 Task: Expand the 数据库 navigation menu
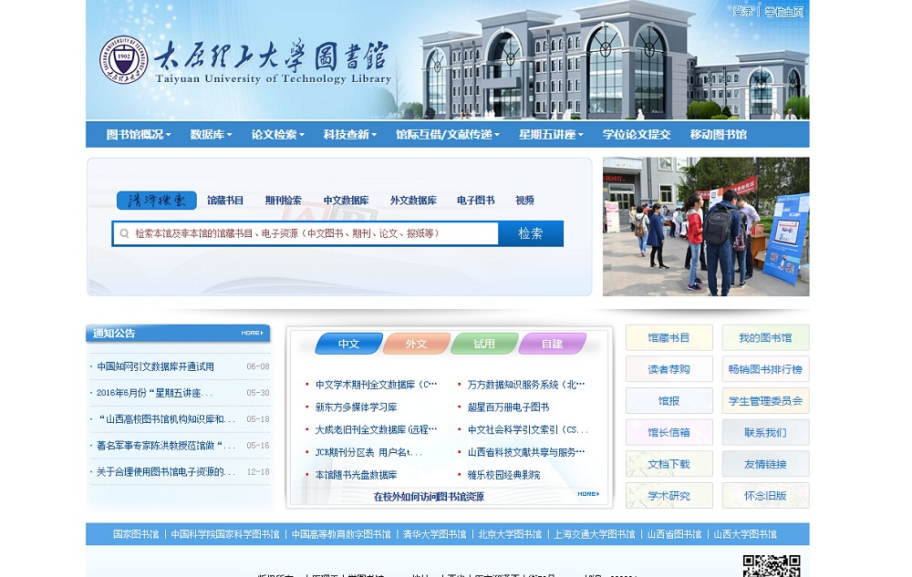212,135
